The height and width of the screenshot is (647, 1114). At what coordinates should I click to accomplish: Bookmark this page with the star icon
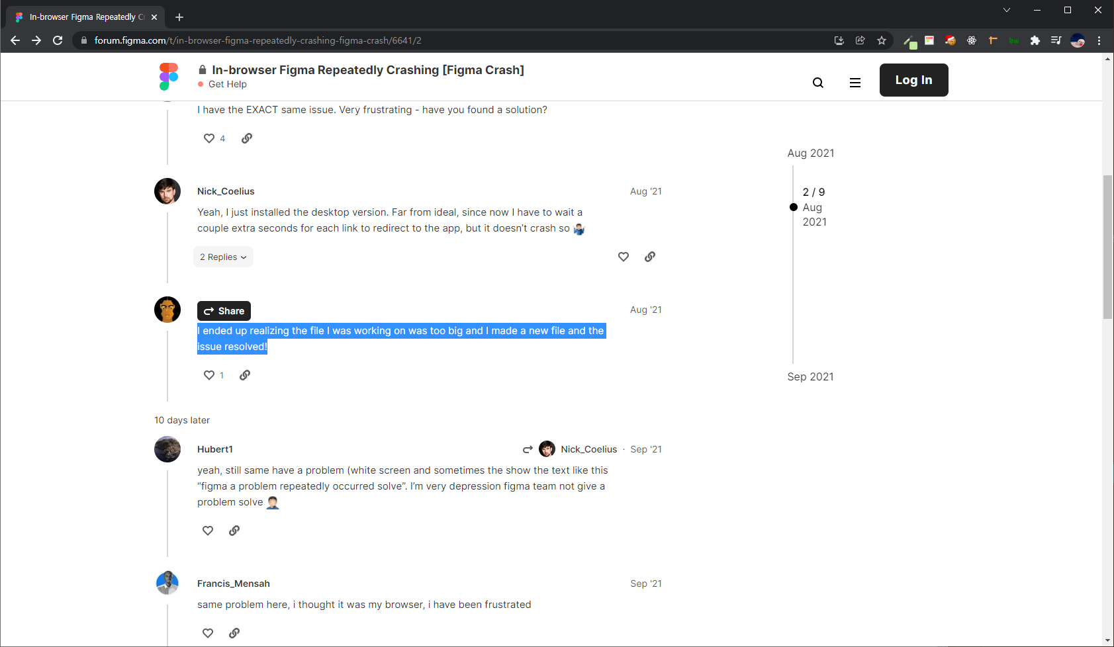tap(882, 40)
